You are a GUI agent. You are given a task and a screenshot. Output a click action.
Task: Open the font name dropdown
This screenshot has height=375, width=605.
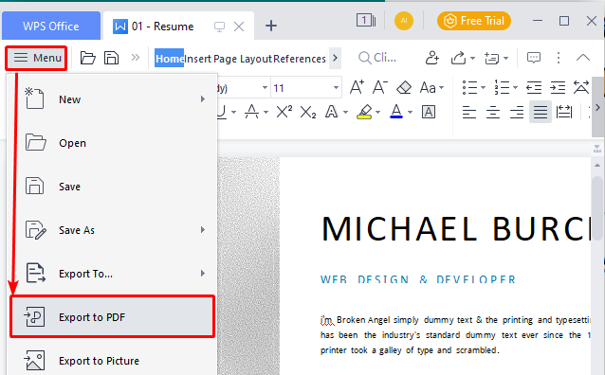[265, 88]
